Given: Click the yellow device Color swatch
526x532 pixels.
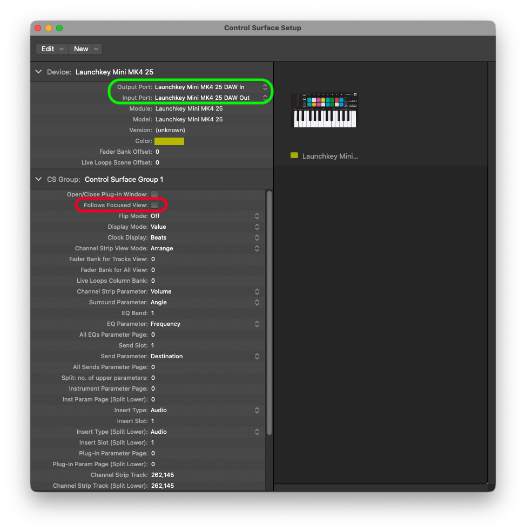Looking at the screenshot, I should (x=169, y=141).
